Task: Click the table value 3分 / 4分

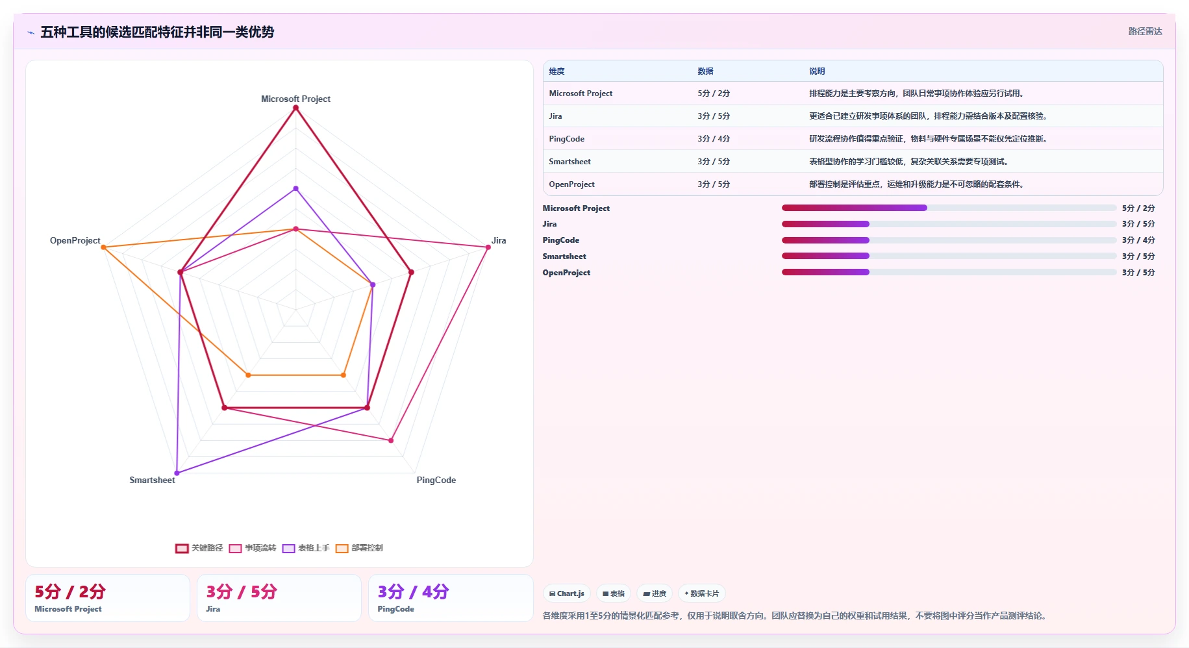Action: 714,139
